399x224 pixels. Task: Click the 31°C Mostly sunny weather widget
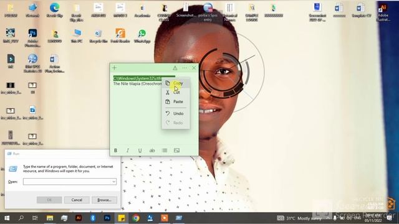(299, 218)
